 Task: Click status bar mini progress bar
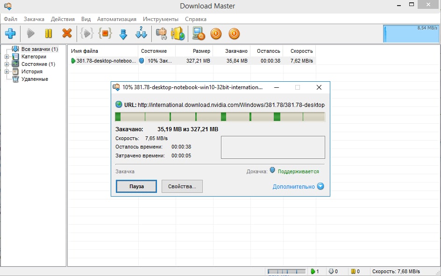(286, 271)
